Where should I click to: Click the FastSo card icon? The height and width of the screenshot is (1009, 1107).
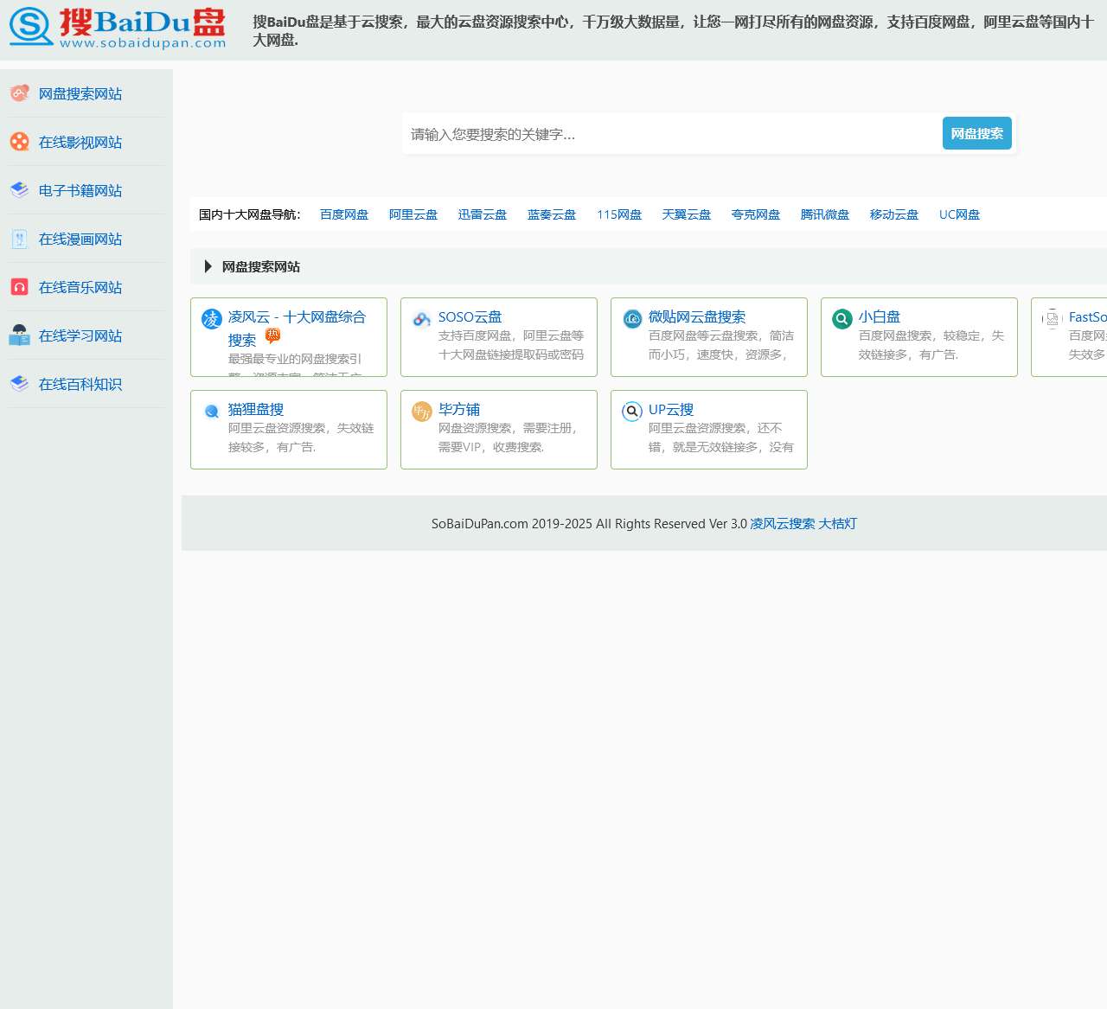point(1053,319)
